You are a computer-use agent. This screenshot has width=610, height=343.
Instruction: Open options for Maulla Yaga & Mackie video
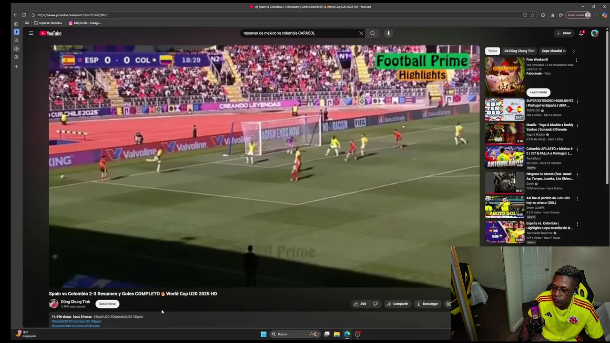pos(577,126)
